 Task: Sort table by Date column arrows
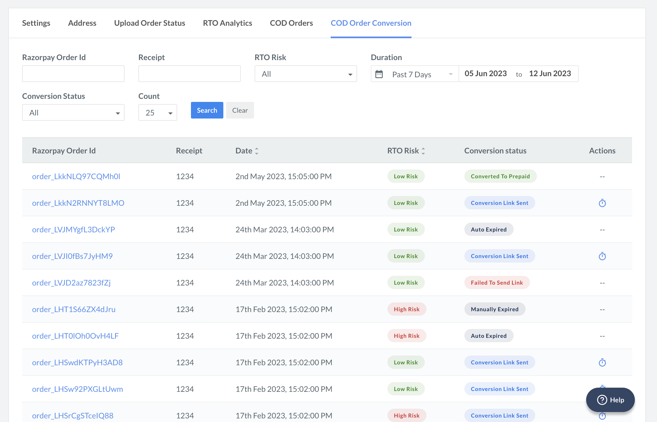257,151
